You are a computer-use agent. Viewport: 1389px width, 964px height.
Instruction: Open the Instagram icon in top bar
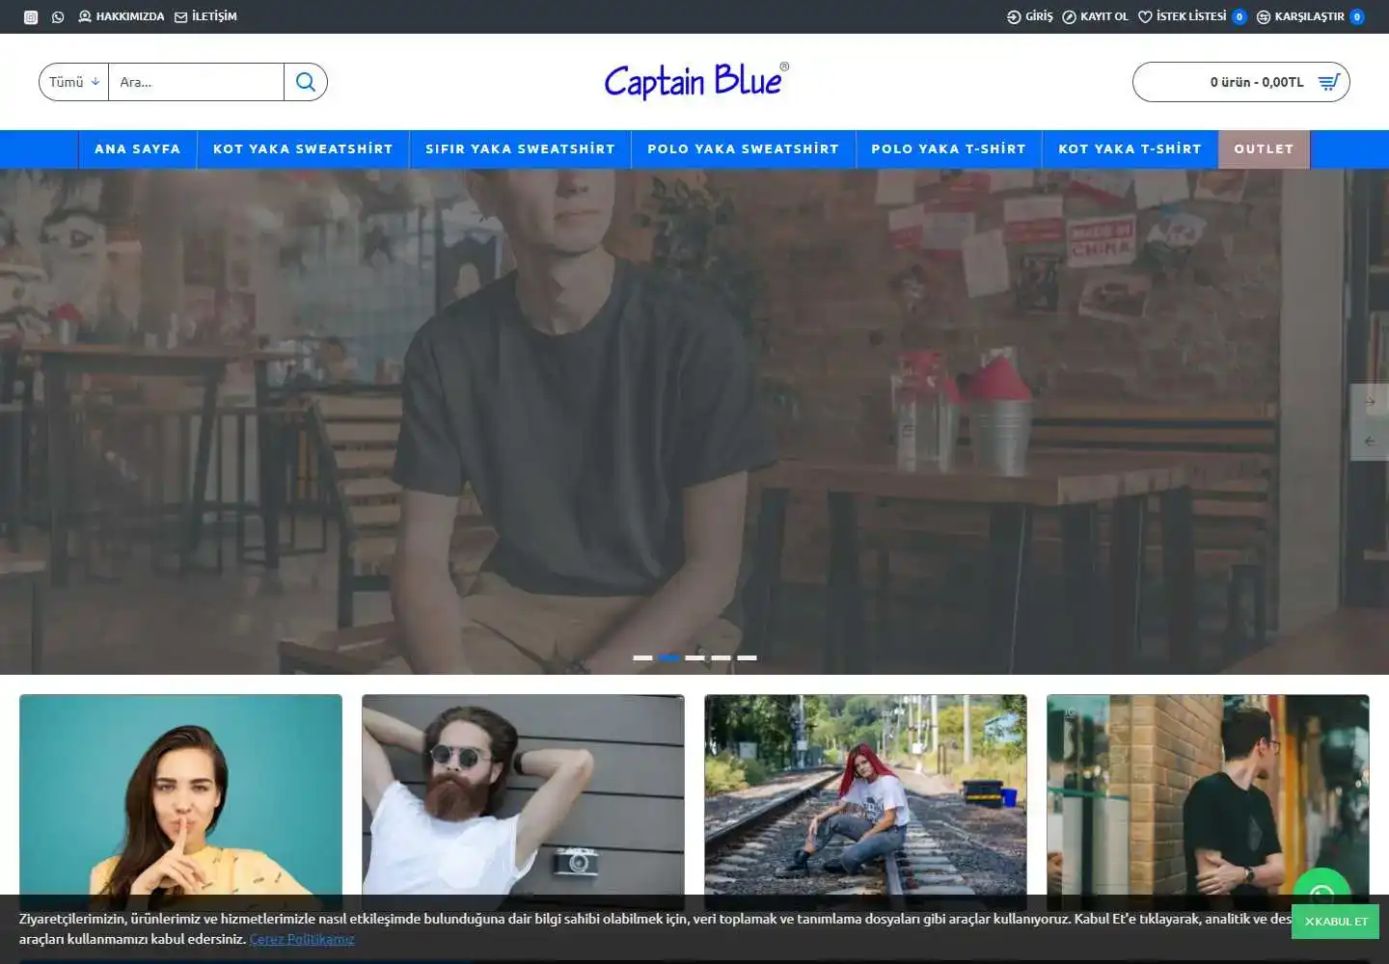tap(31, 17)
